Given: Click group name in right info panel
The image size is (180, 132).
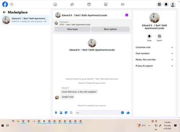Looking at the screenshot, I should click(154, 27).
